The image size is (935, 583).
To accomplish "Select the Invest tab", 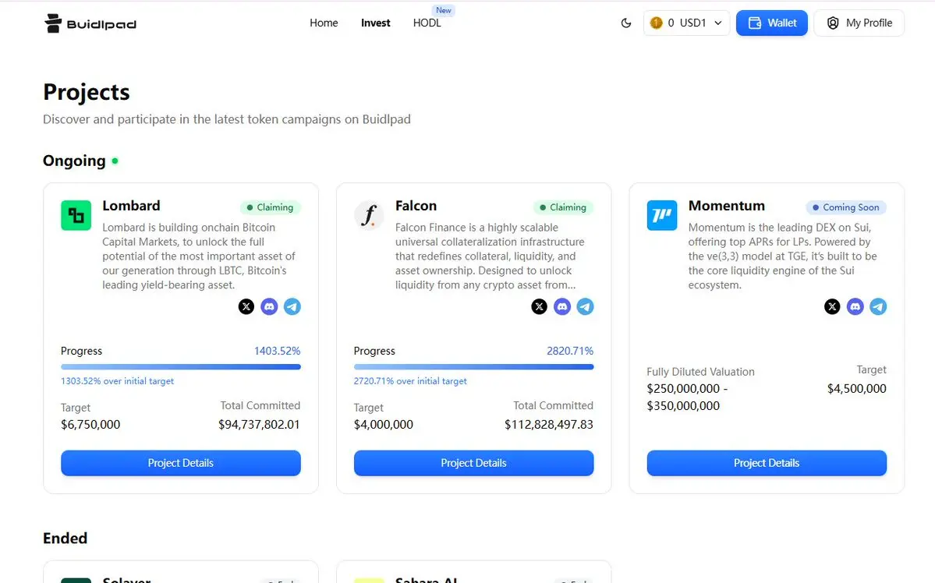I will 376,23.
